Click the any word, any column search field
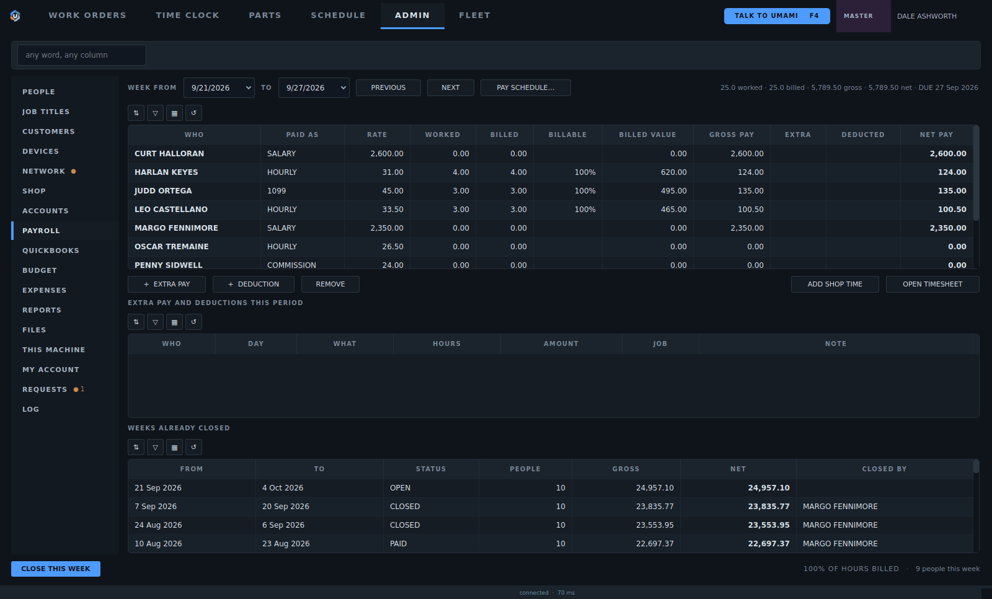Screen dimensions: 992x599 pos(82,55)
